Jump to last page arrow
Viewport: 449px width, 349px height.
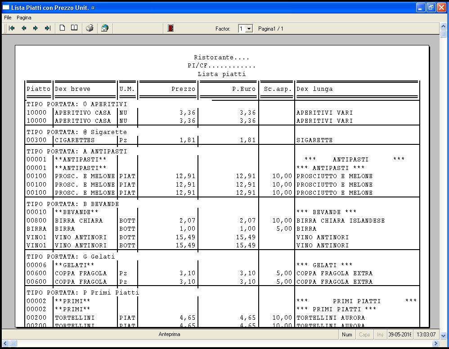[x=48, y=28]
